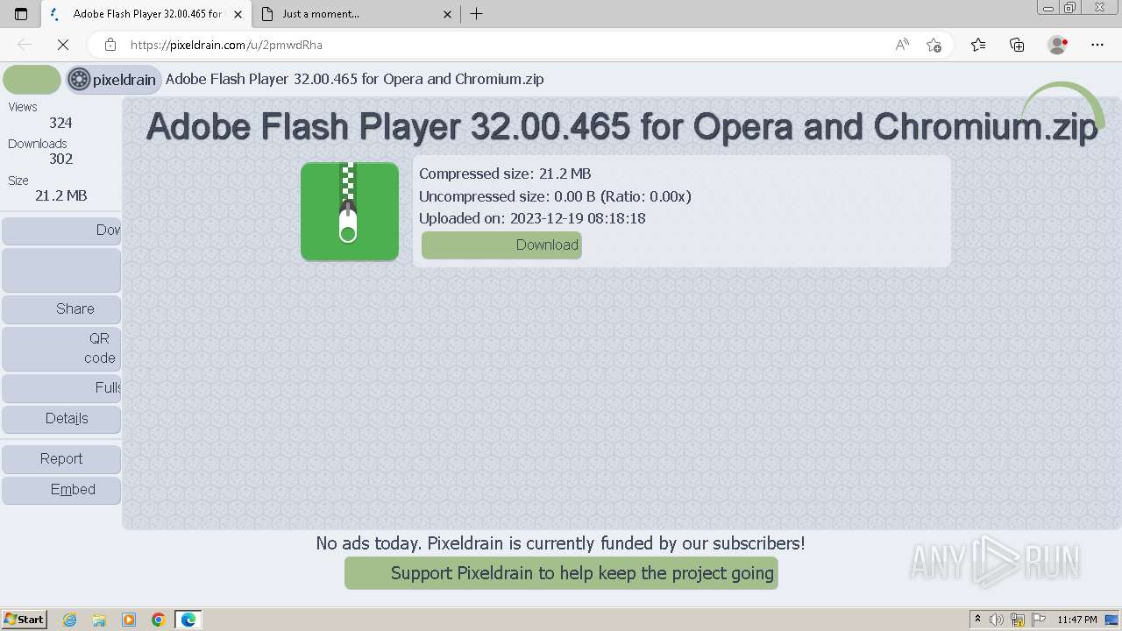Show the QR code
Image resolution: width=1122 pixels, height=631 pixels.
tap(61, 348)
